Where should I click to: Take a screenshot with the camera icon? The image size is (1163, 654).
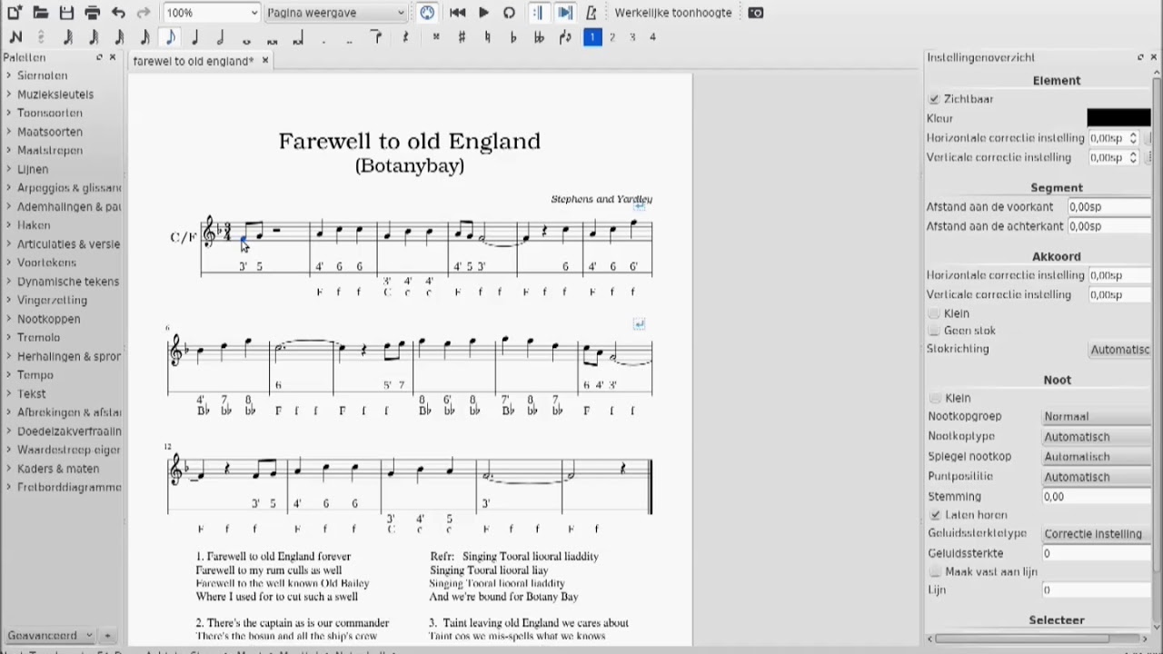756,13
